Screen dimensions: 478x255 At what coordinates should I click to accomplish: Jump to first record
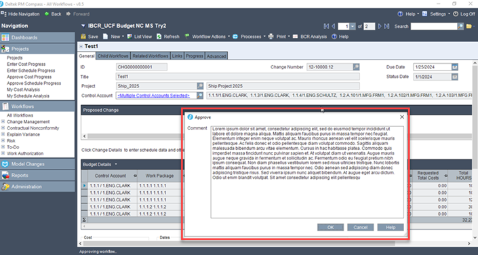pyautogui.click(x=326, y=26)
